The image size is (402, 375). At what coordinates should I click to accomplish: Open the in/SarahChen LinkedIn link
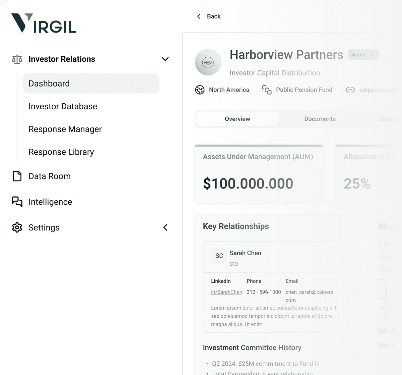pos(226,292)
